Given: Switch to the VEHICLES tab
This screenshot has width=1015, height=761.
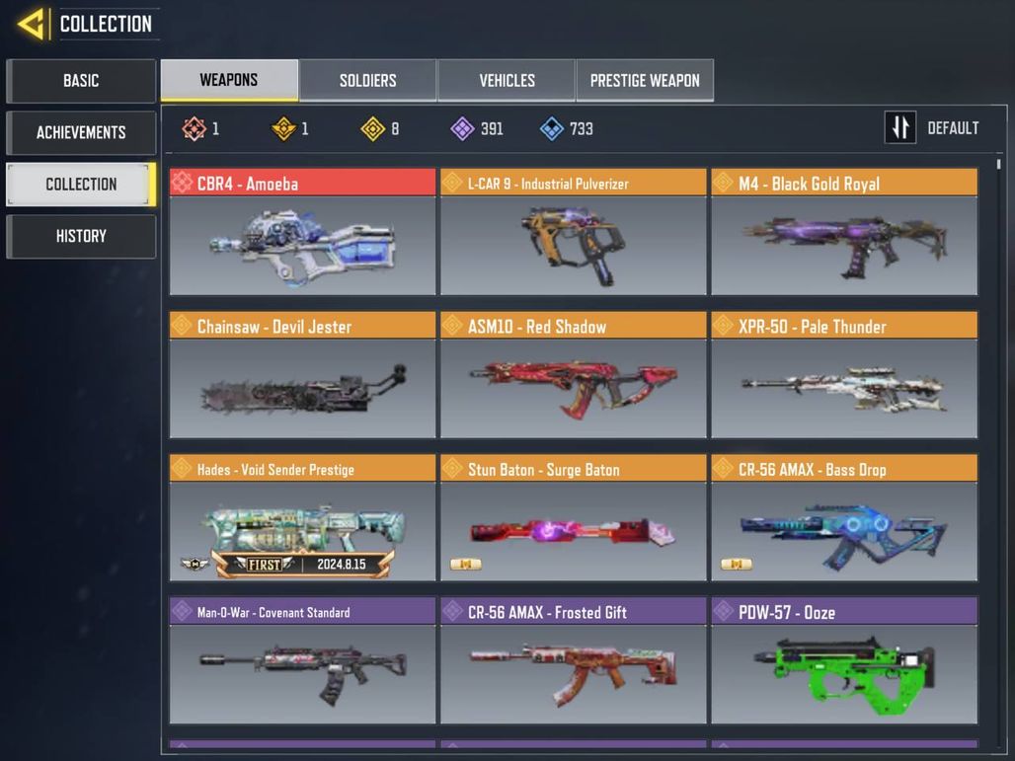Looking at the screenshot, I should 507,80.
